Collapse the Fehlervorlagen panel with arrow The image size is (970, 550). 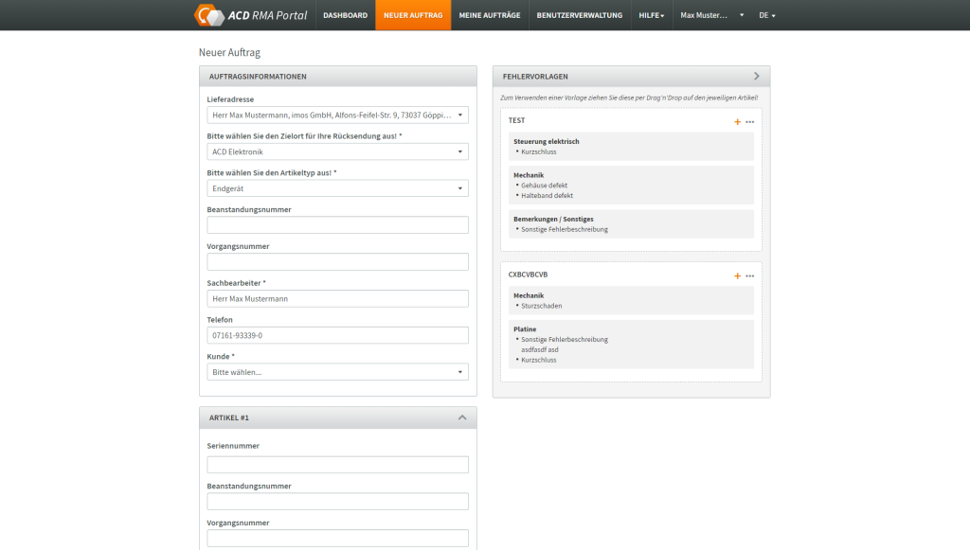756,76
